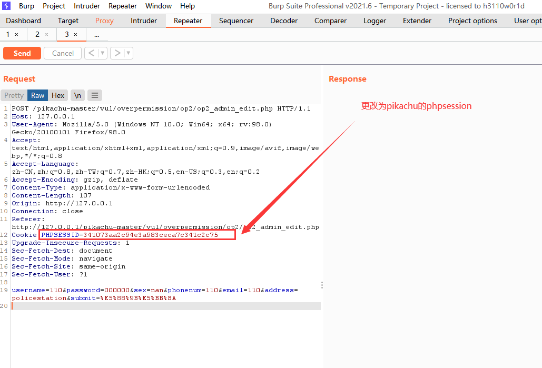The image size is (542, 368).
Task: Click the username=110 body parameter
Action: click(37, 290)
